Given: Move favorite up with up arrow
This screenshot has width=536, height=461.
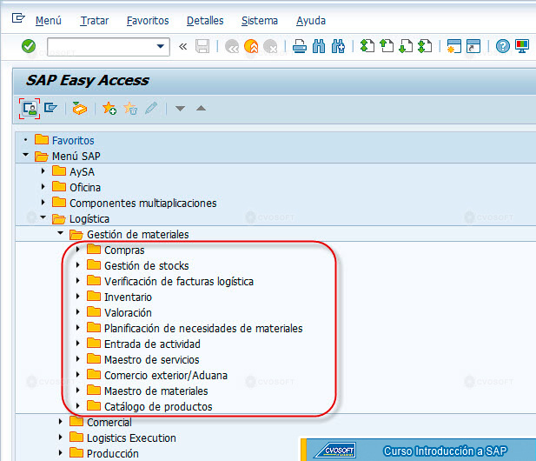Looking at the screenshot, I should pyautogui.click(x=201, y=109).
